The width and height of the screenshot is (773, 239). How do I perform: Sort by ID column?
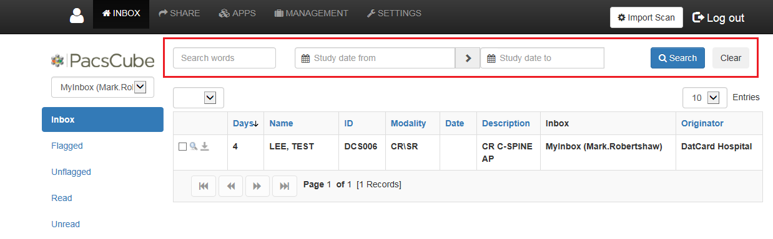click(x=349, y=123)
